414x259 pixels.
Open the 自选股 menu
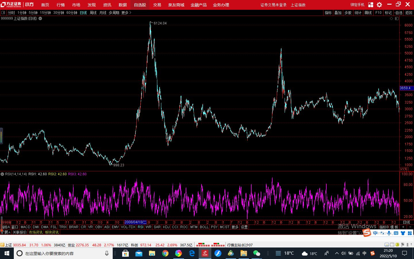point(140,5)
